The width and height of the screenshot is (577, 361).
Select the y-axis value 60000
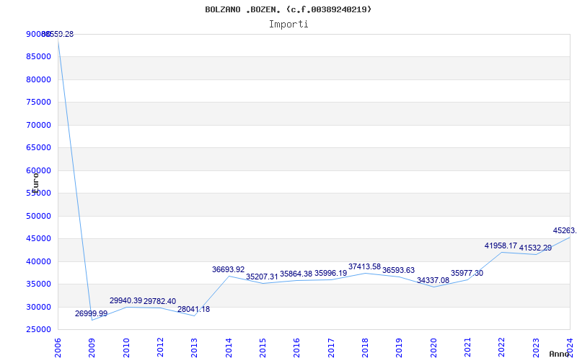39,170
